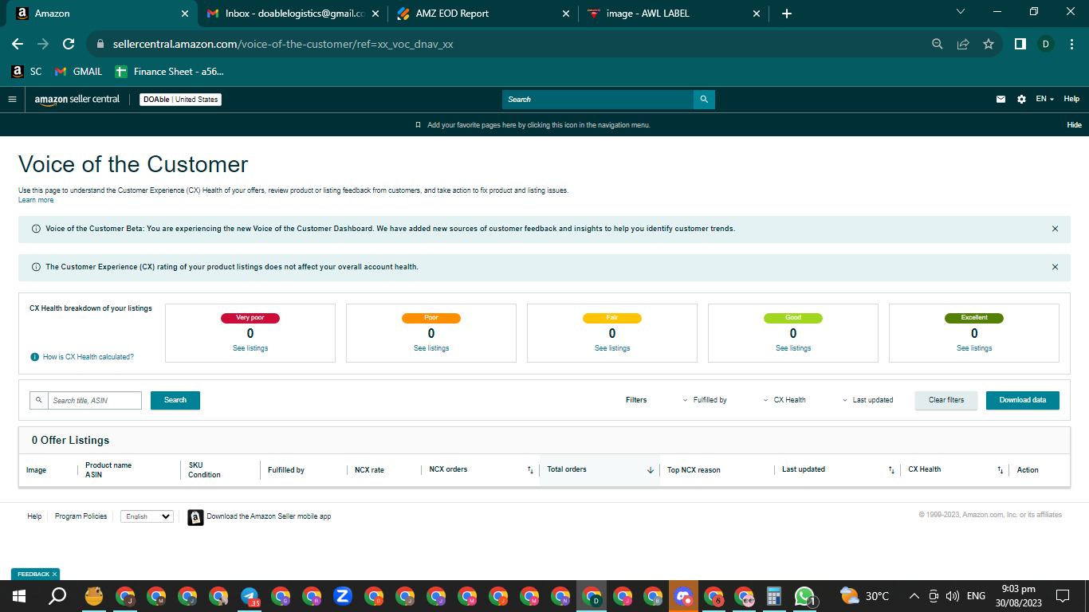Viewport: 1089px width, 612px height.
Task: Click the Amazon Seller Central logo
Action: (x=77, y=100)
